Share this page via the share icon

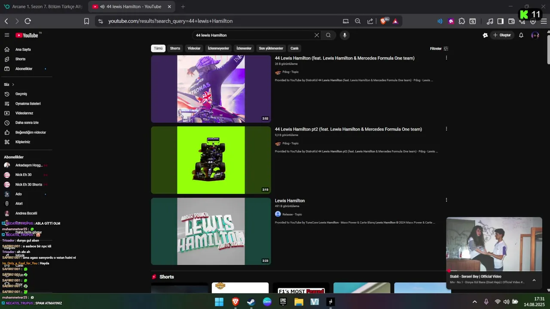(x=370, y=21)
